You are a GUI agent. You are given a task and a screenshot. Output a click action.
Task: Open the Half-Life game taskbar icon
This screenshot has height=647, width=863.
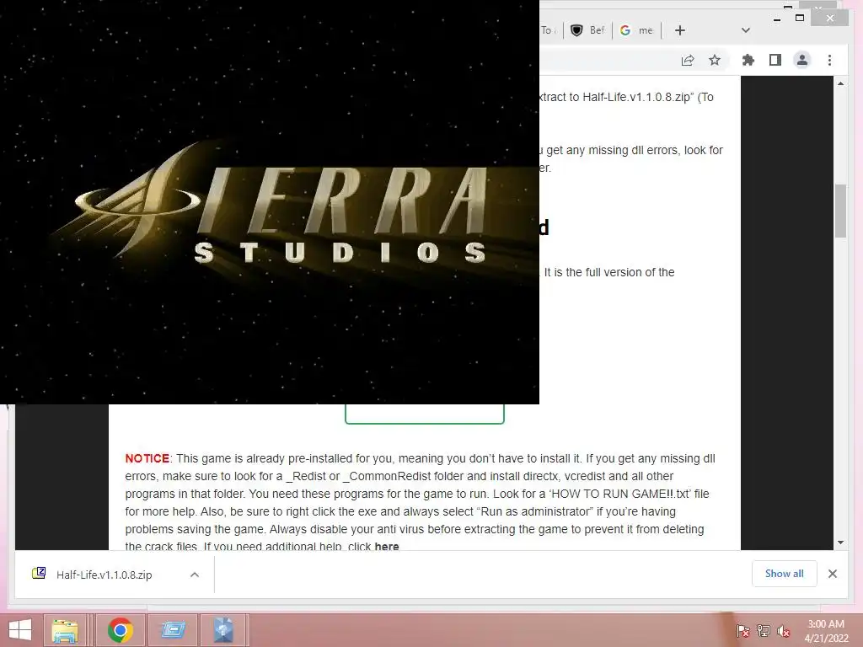point(222,630)
